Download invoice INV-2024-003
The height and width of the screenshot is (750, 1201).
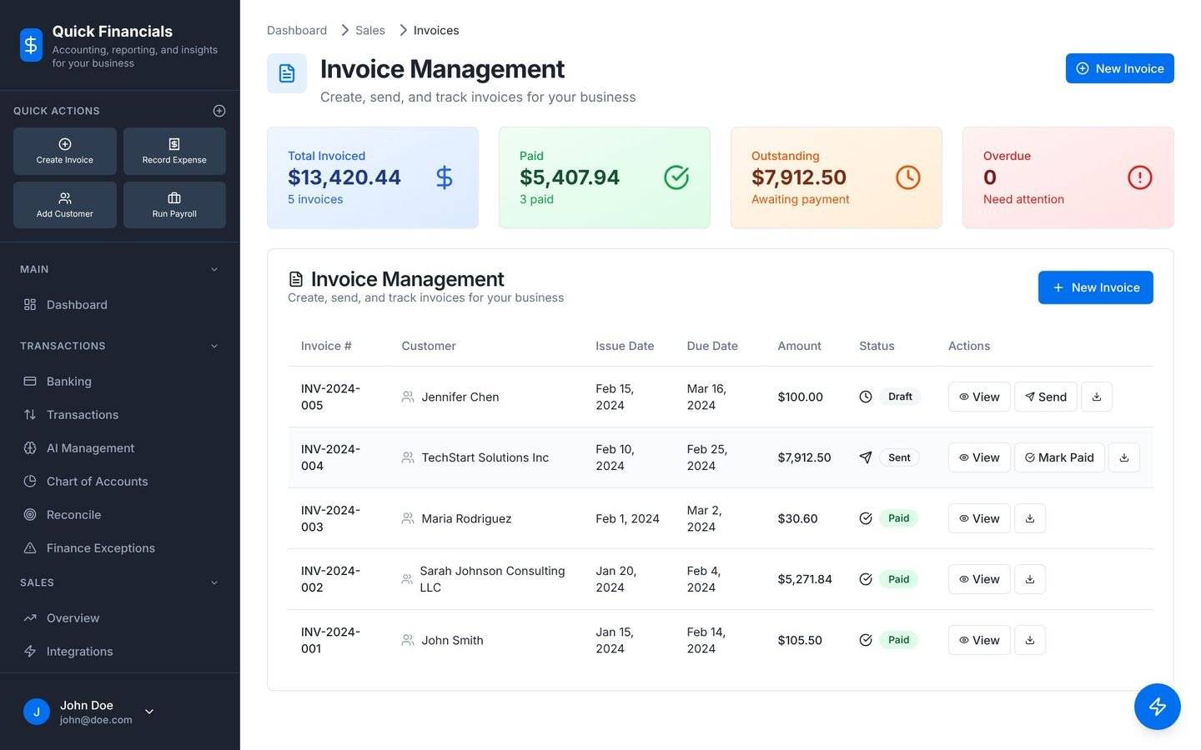(1030, 518)
